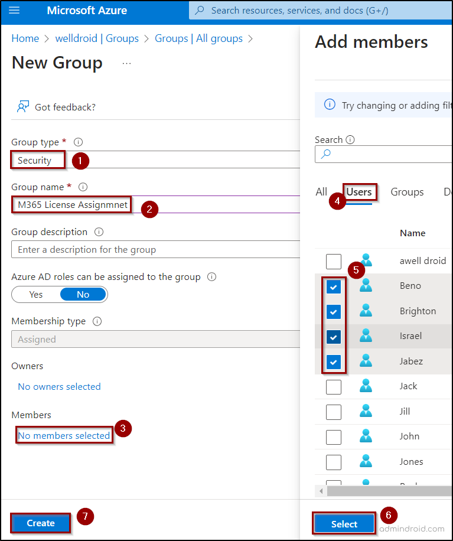
Task: Switch to the Groups tab
Action: (x=407, y=192)
